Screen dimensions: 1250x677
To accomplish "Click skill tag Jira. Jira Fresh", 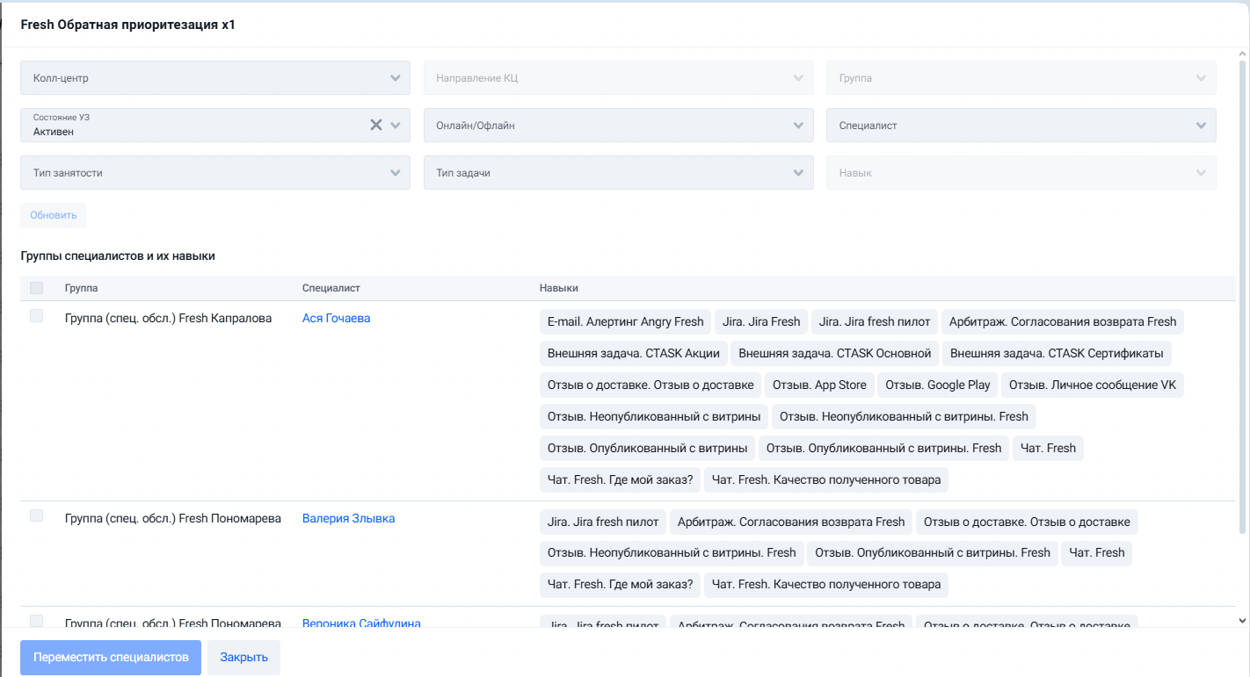I will pos(761,321).
